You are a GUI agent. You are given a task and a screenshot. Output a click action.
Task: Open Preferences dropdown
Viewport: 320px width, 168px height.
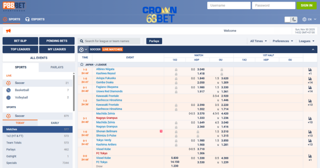[x=283, y=41]
